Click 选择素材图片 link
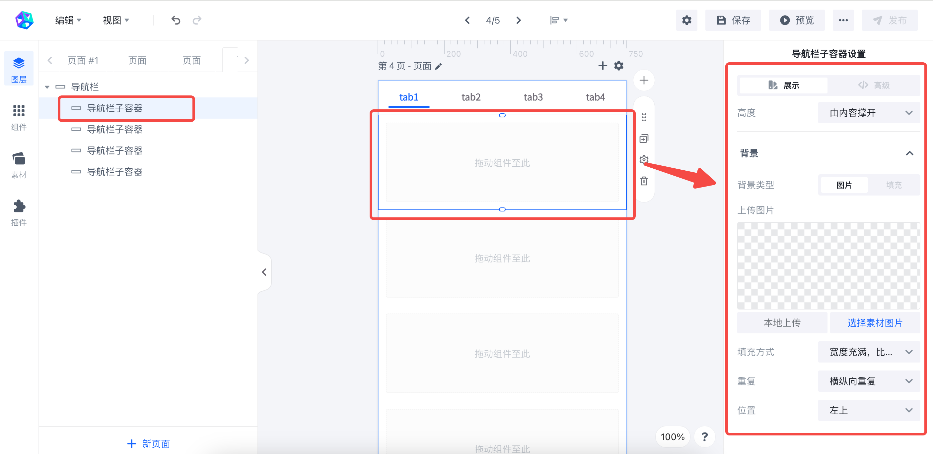The height and width of the screenshot is (454, 933). pyautogui.click(x=875, y=323)
